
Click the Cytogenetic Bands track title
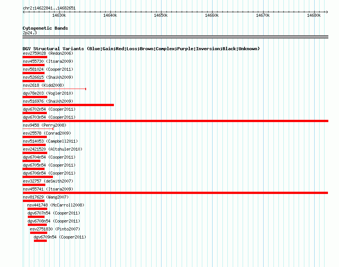pyautogui.click(x=45, y=28)
